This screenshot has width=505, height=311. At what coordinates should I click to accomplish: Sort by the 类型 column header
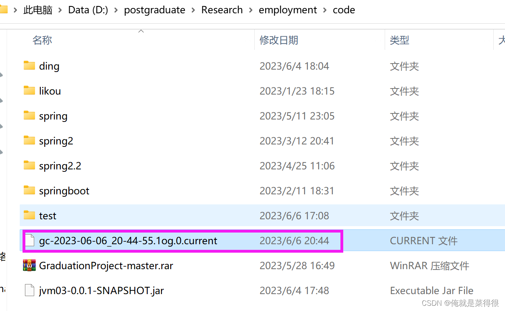[400, 40]
